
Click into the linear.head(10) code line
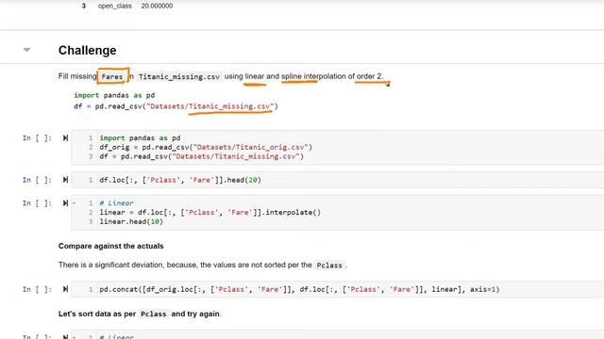pos(131,222)
